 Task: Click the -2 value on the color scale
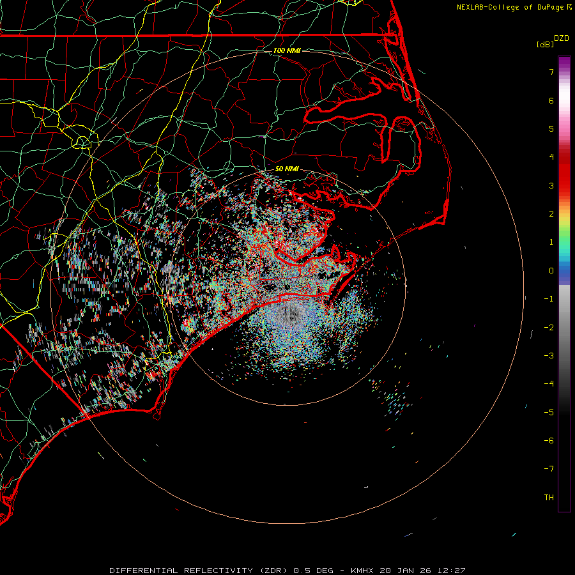point(549,328)
